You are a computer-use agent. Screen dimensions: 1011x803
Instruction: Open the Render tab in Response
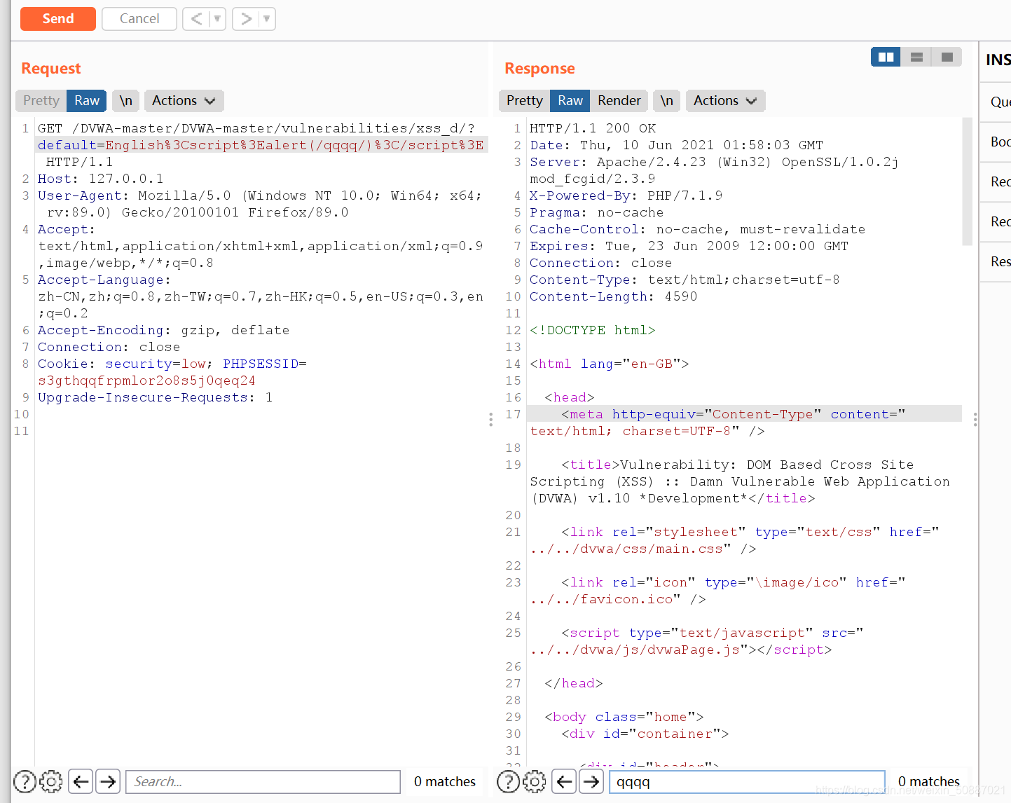pos(619,100)
